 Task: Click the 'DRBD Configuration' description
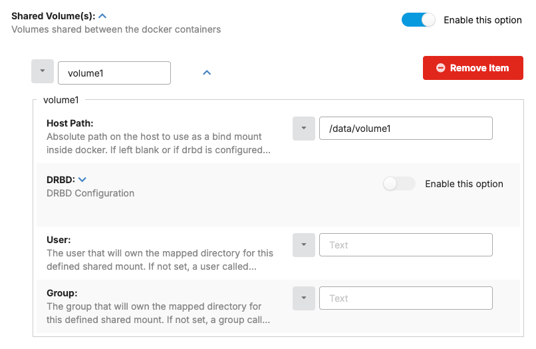point(90,193)
